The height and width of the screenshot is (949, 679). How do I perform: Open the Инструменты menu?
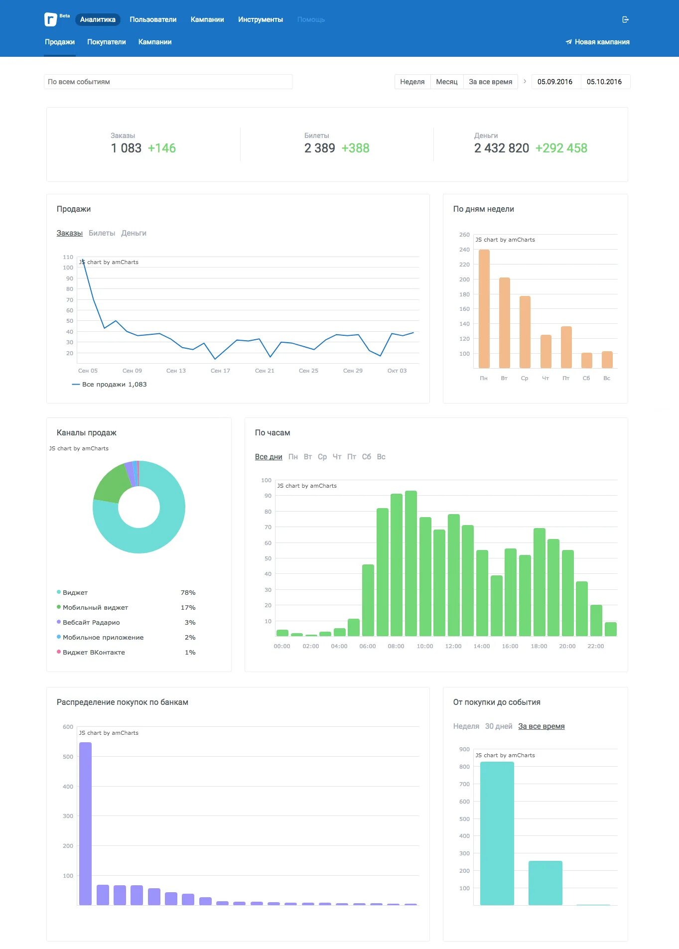click(x=261, y=19)
